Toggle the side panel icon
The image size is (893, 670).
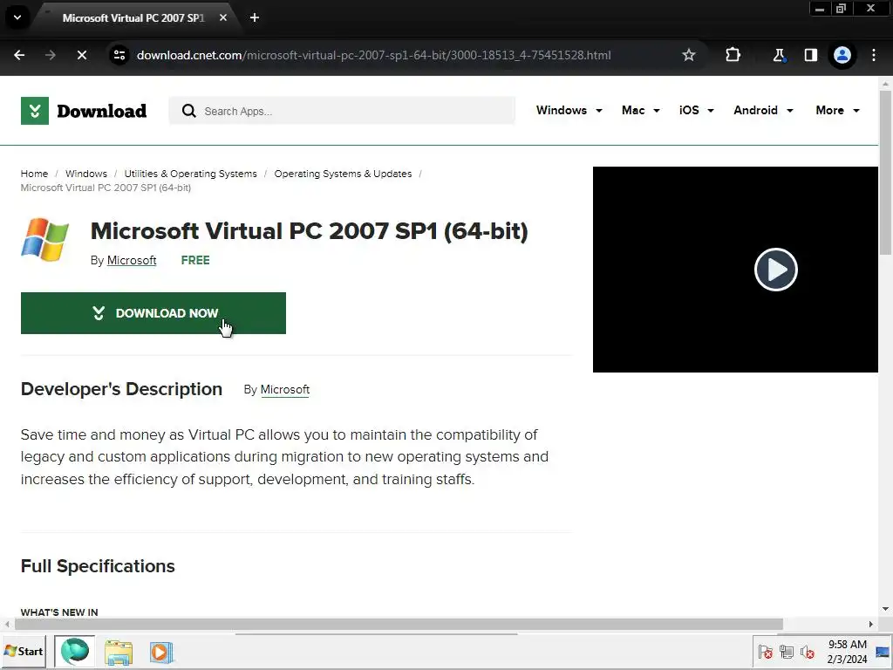pos(810,55)
